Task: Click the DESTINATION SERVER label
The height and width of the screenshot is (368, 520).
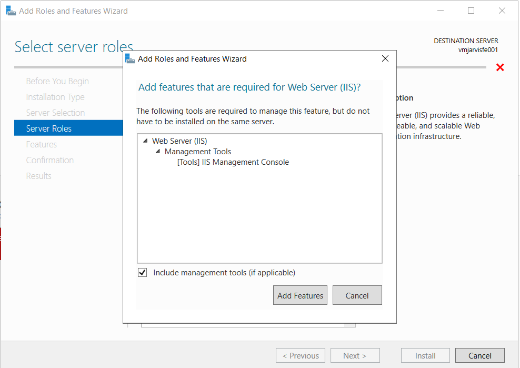Action: coord(466,41)
